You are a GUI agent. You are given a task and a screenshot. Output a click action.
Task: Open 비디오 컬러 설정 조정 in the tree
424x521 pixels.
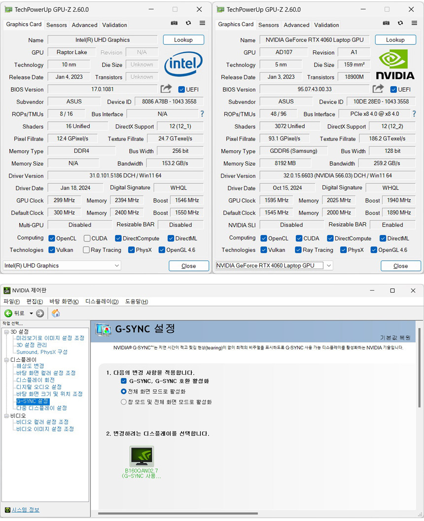(42, 422)
